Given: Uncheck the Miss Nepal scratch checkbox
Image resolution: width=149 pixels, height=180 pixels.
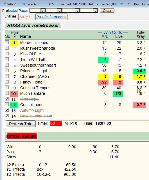Looking at the screenshot, I should pos(7,99).
